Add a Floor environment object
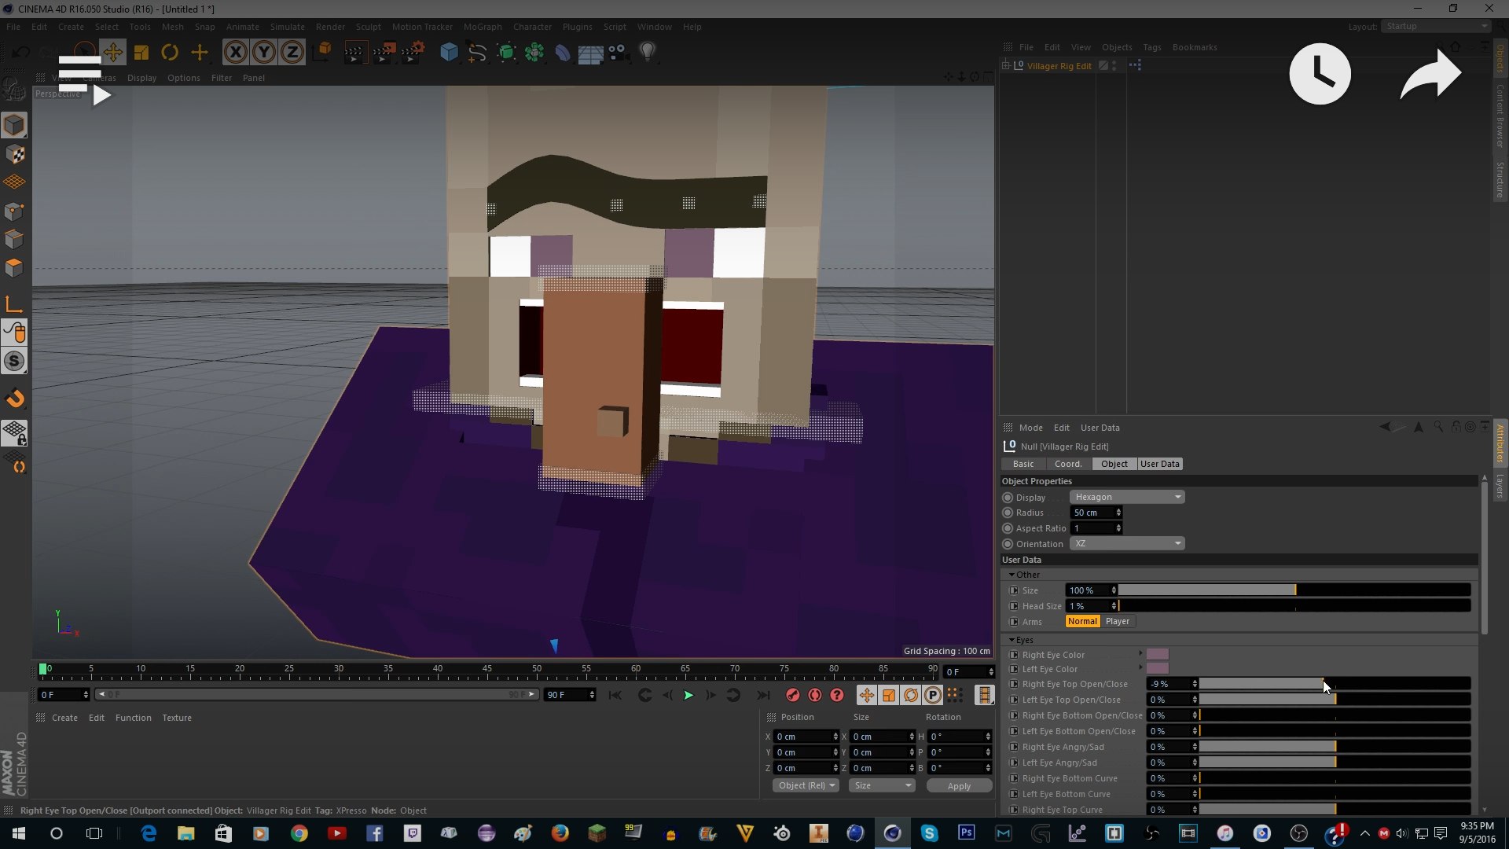1509x849 pixels. pos(590,53)
